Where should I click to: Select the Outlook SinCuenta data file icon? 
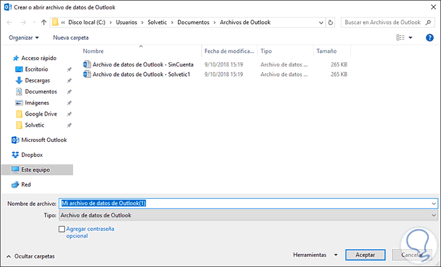pyautogui.click(x=87, y=65)
